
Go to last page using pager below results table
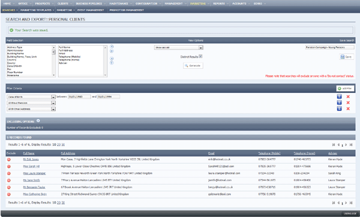coord(351,203)
